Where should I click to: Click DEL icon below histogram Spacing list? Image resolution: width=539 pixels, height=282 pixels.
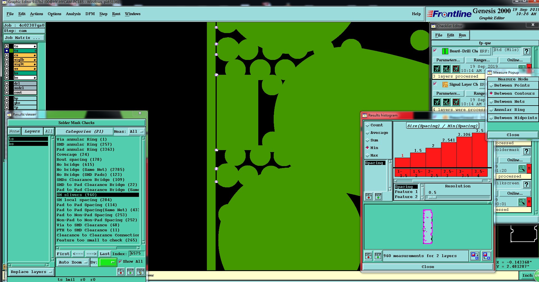pyautogui.click(x=369, y=196)
